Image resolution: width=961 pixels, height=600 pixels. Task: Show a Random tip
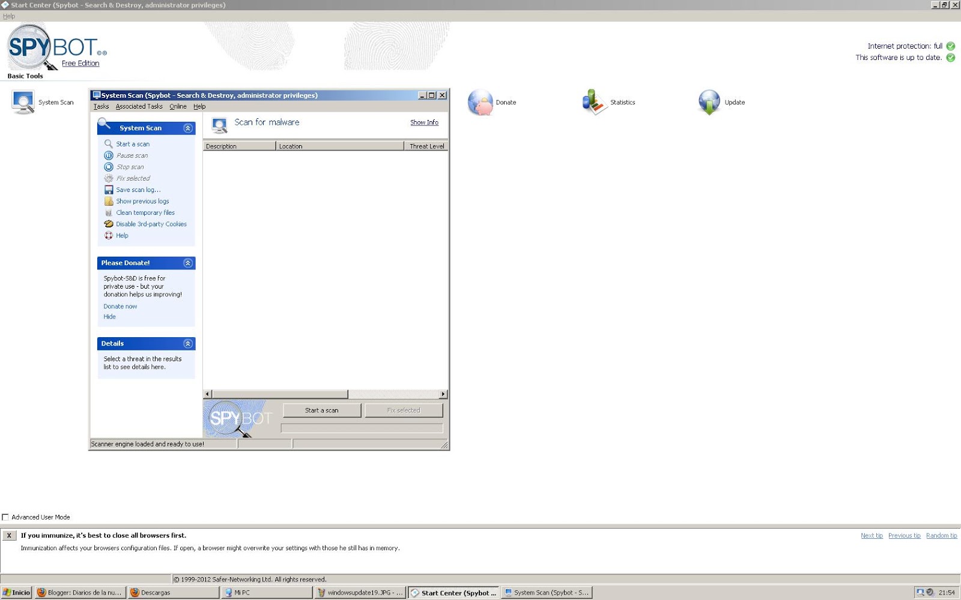coord(941,536)
